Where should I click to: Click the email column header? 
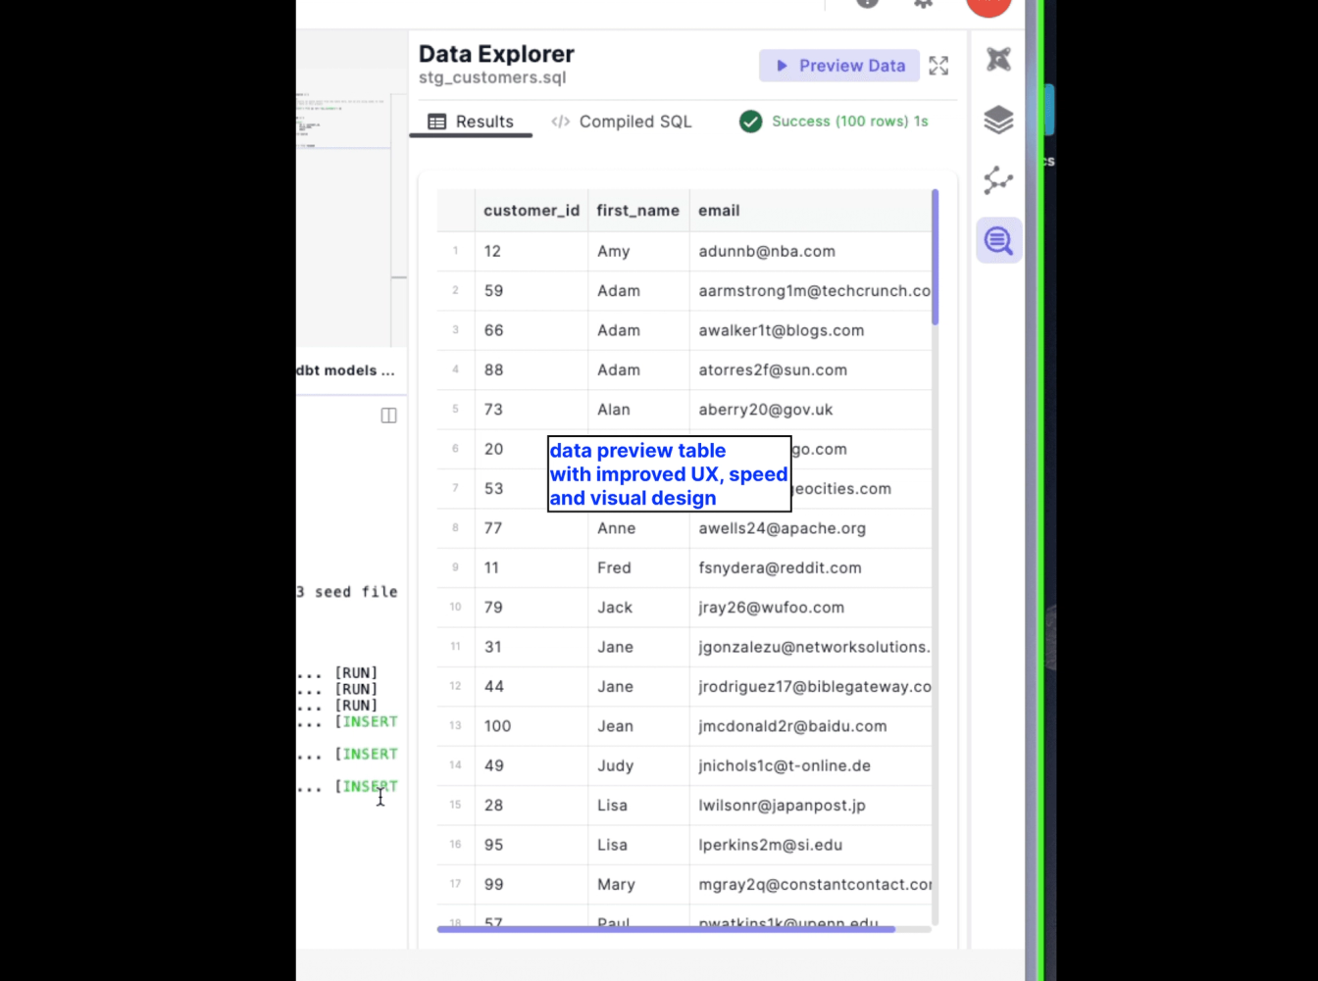point(810,211)
